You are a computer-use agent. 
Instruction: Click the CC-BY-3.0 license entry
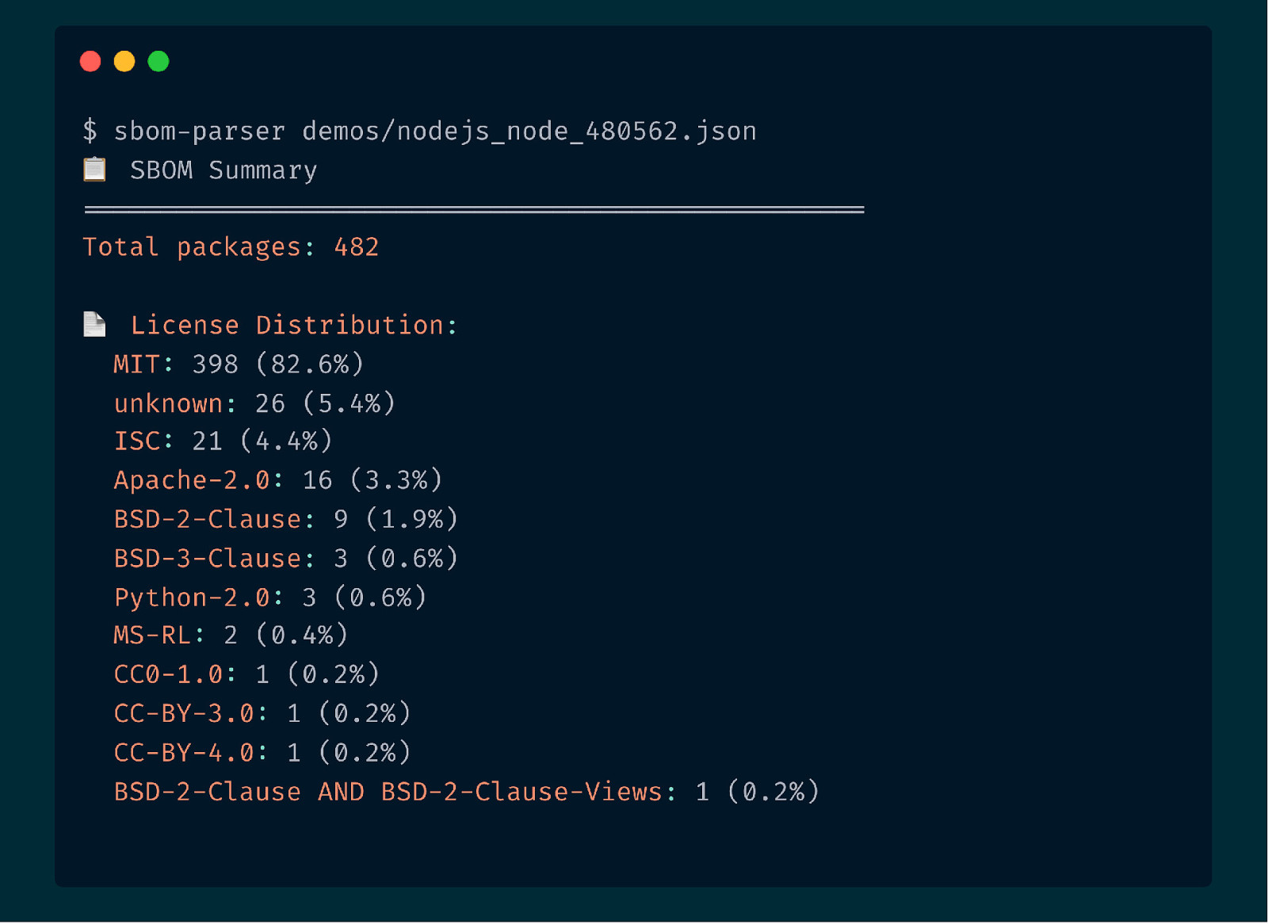click(262, 714)
